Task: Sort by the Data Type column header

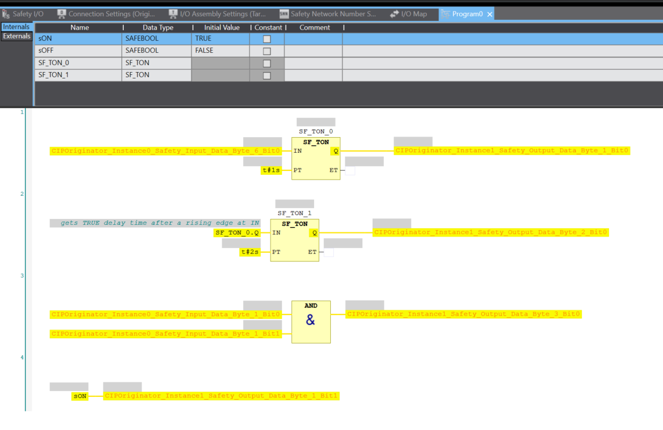Action: coord(158,27)
